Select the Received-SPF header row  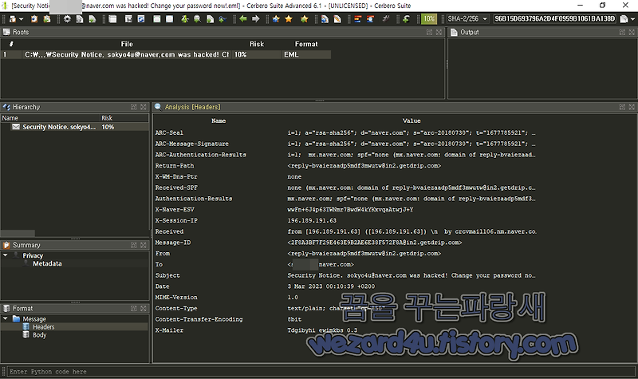(x=345, y=188)
